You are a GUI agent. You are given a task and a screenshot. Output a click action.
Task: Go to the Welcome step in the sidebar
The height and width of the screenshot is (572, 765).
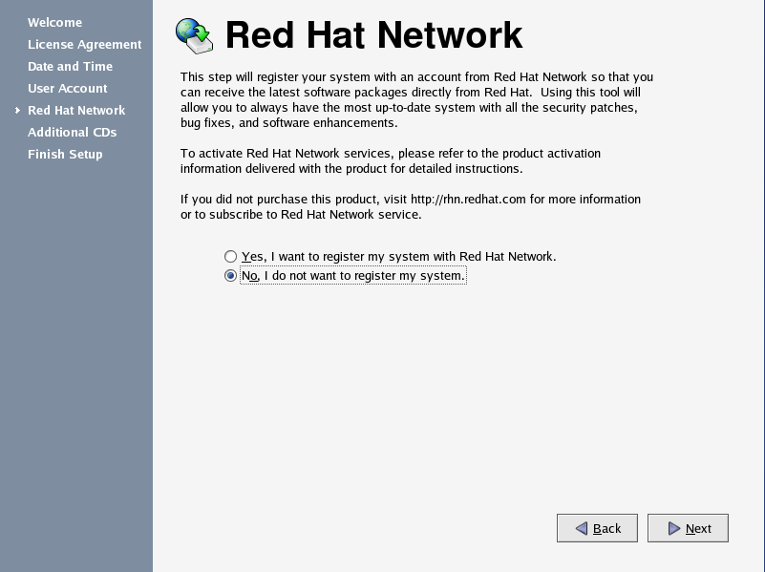[54, 22]
